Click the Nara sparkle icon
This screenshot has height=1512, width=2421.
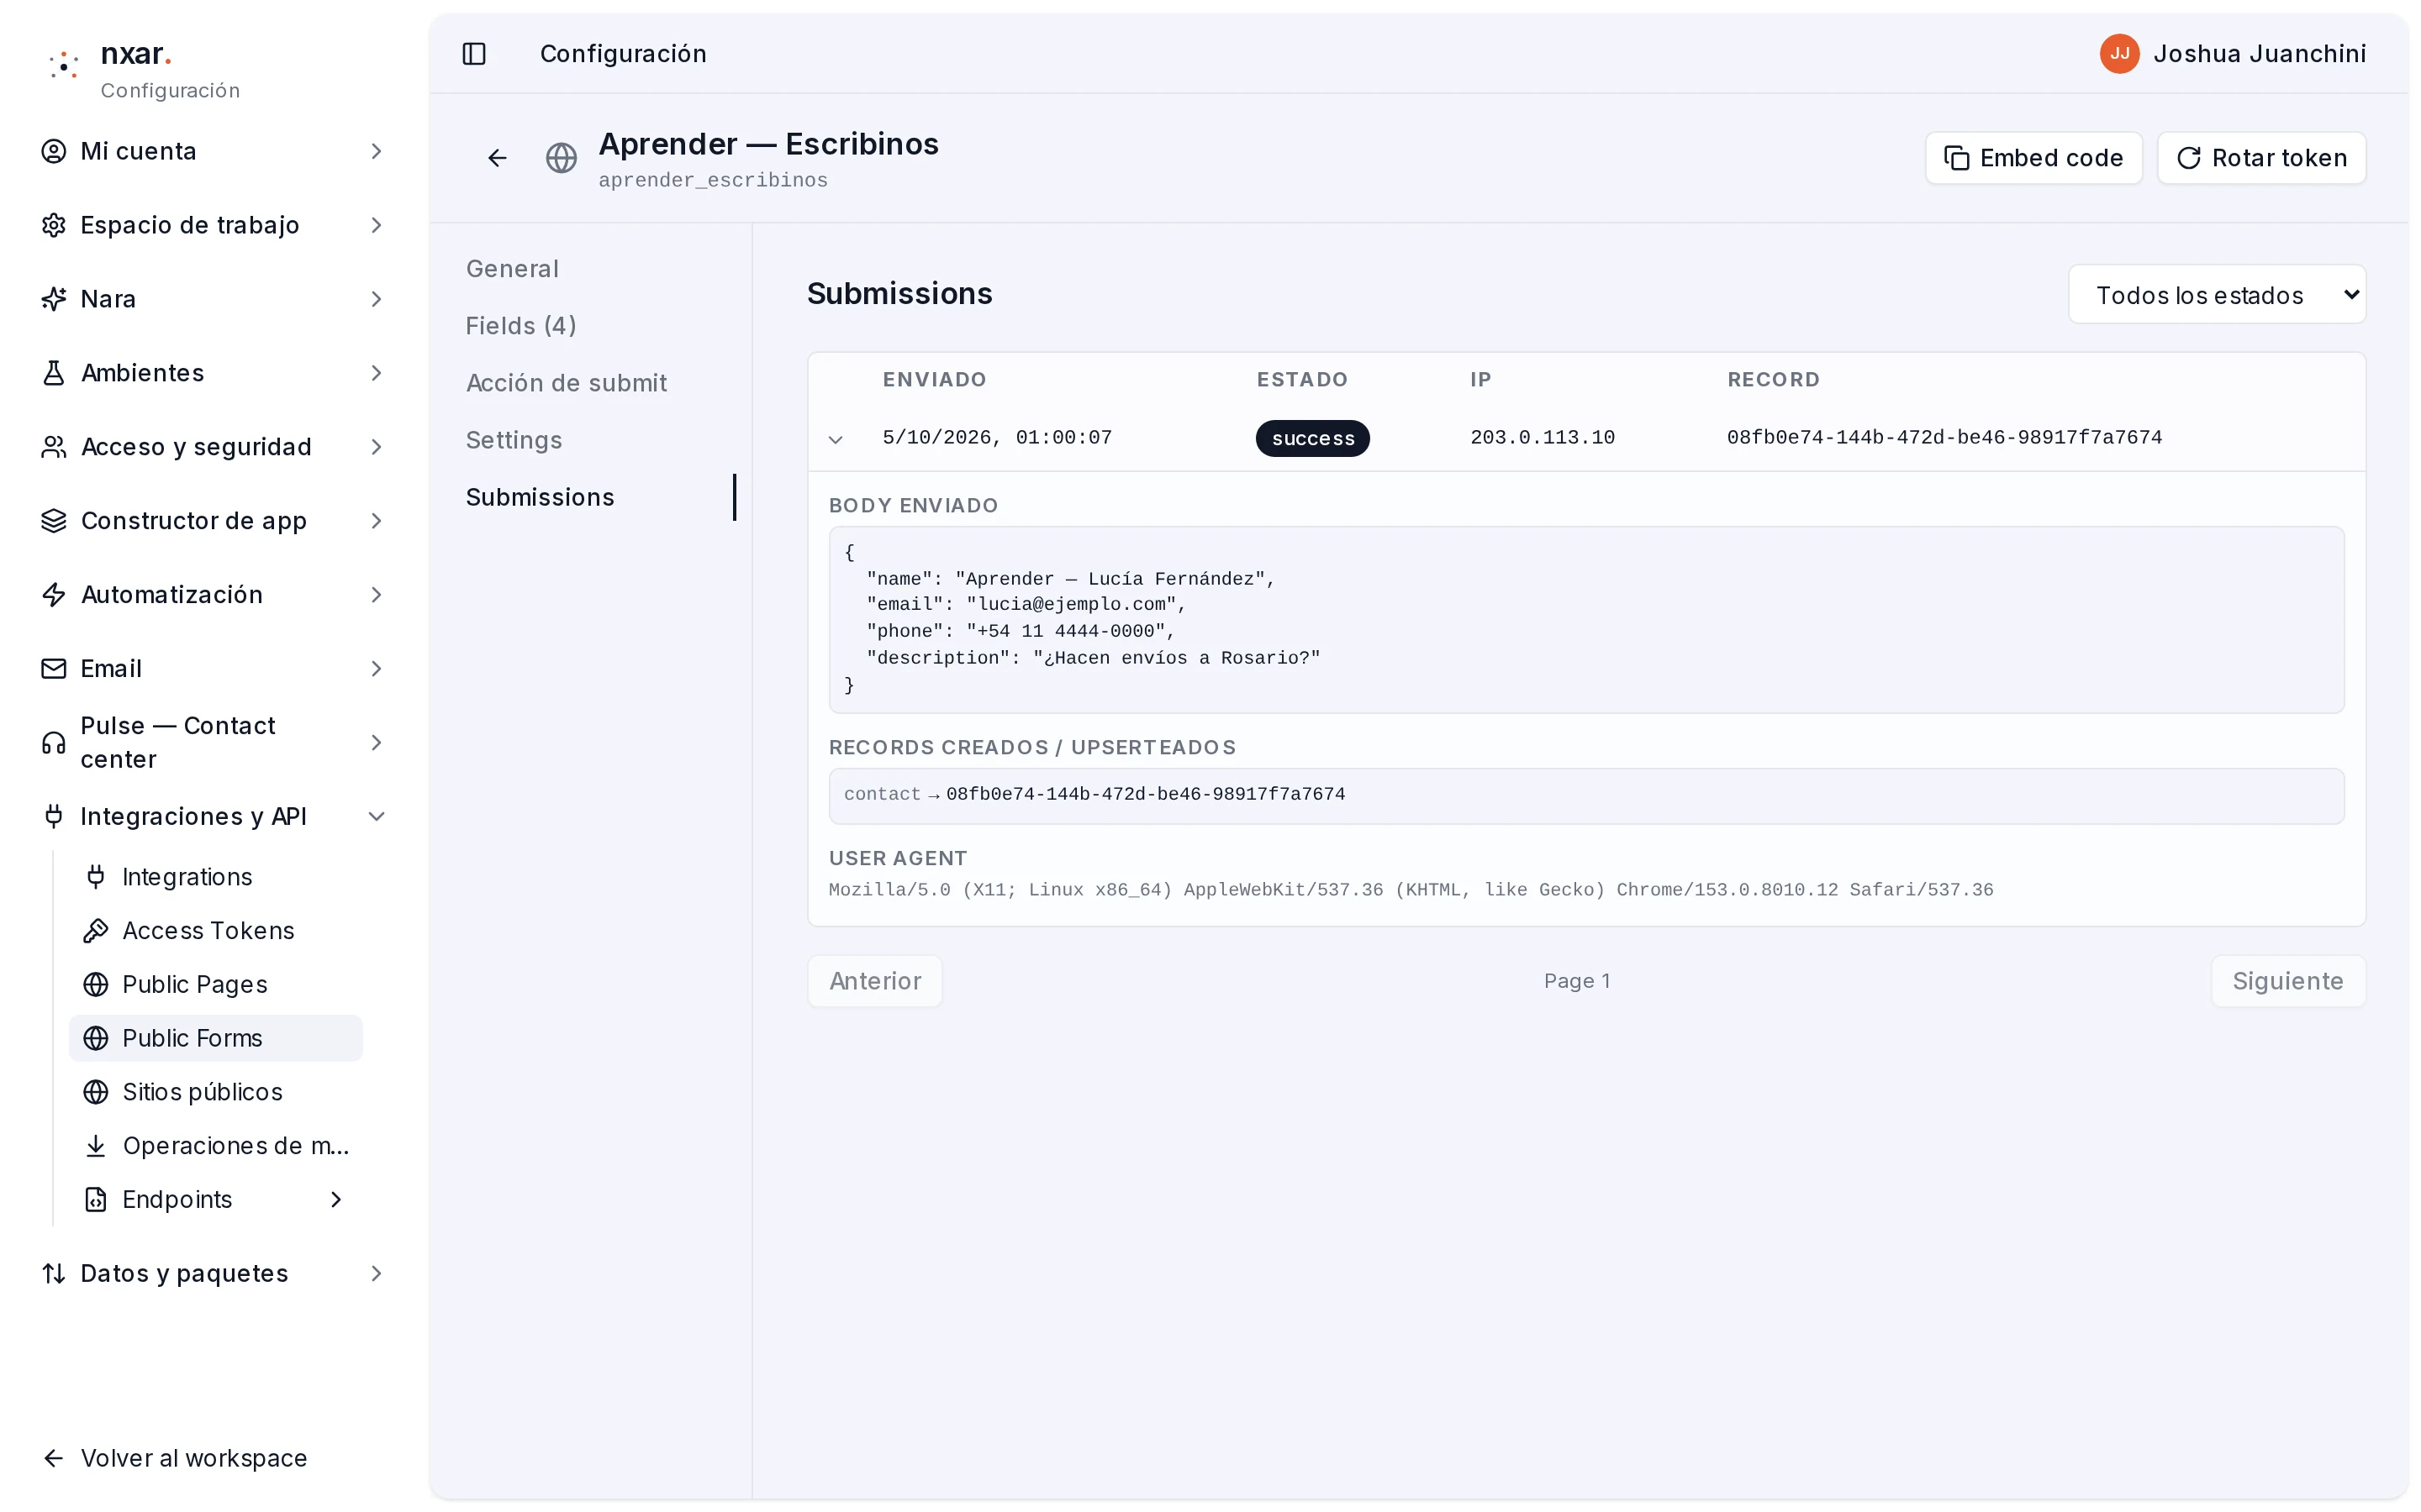(x=54, y=299)
